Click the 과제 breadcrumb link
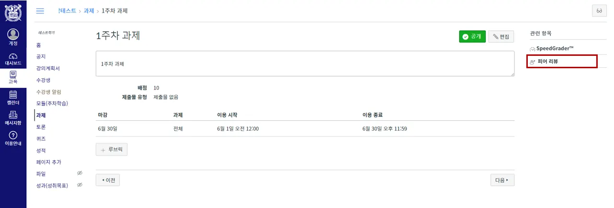 pos(89,10)
